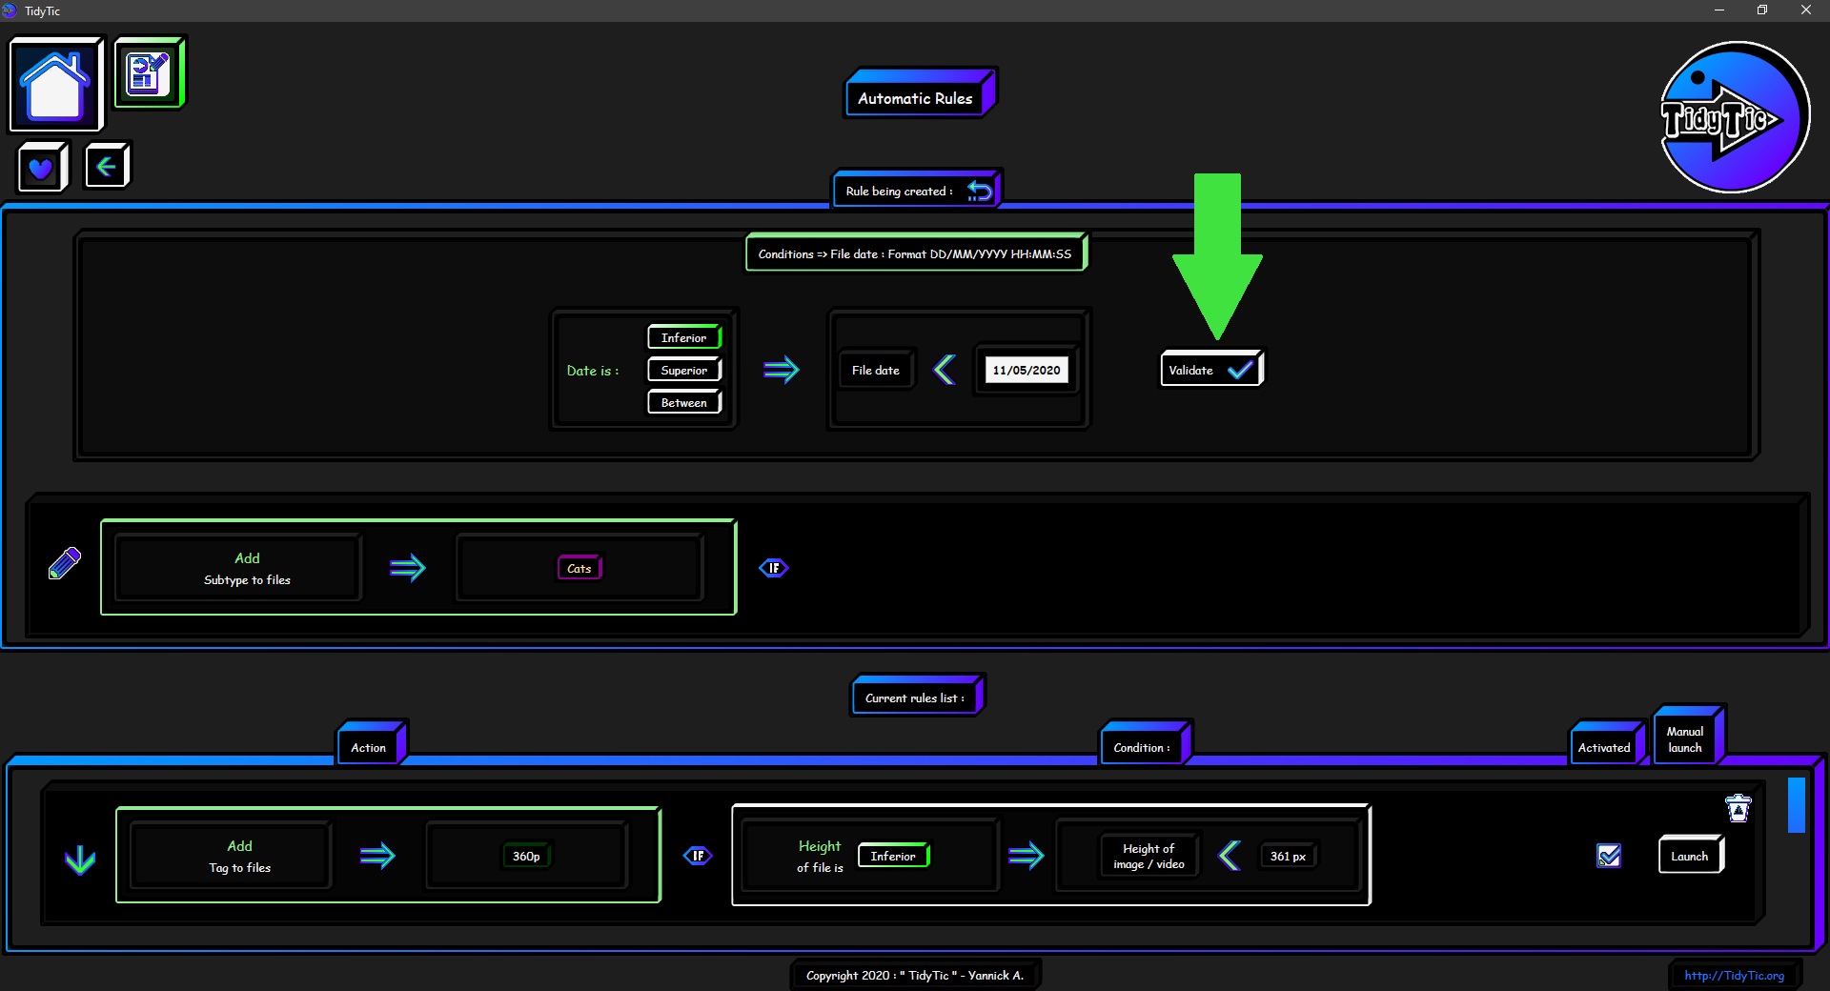Open the rules editor notepad icon
This screenshot has width=1830, height=991.
pos(149,73)
